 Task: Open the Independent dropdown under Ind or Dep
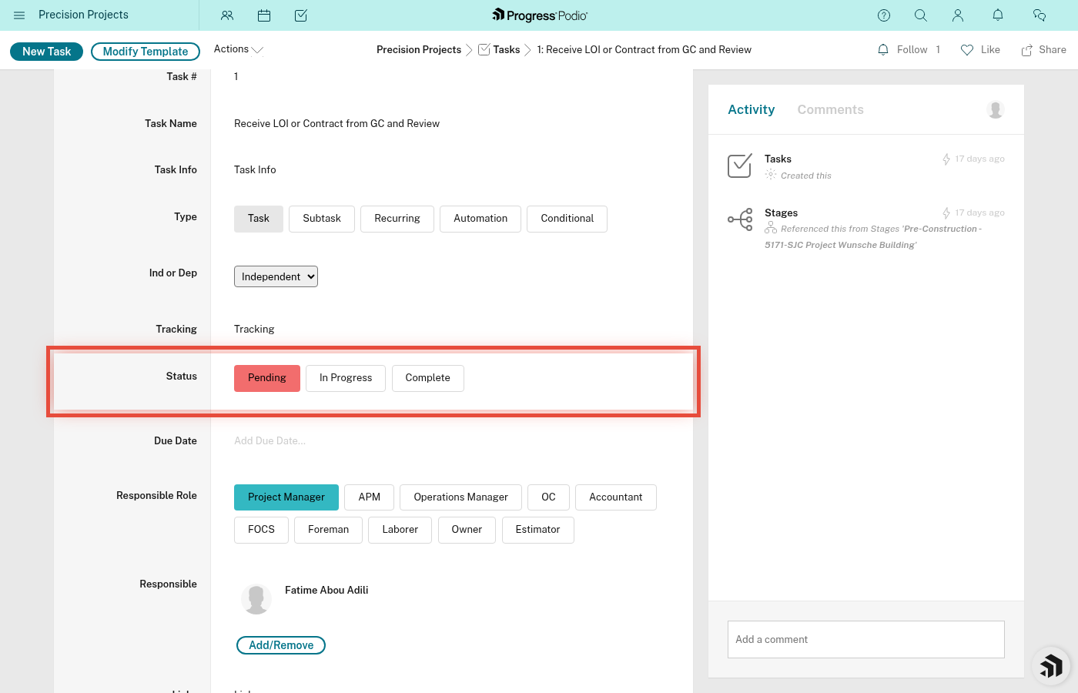coord(276,276)
